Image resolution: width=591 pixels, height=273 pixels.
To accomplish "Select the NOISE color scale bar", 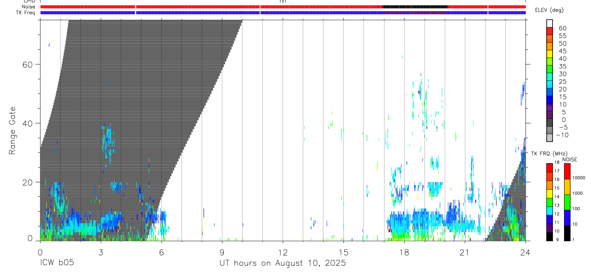I will [566, 202].
